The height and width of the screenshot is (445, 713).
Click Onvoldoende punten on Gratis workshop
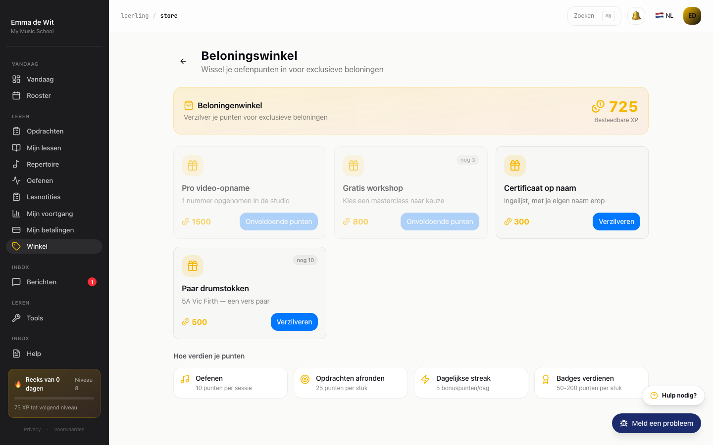pos(440,222)
